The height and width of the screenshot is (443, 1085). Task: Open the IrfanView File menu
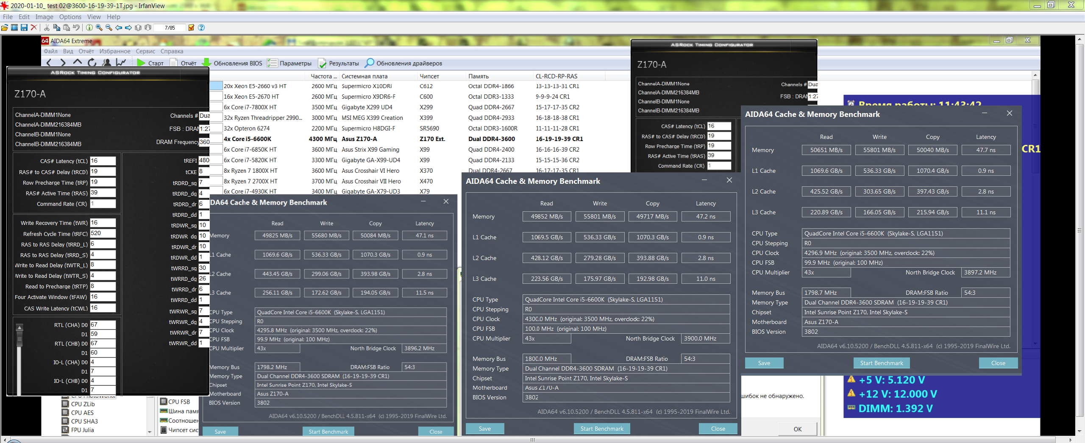(x=8, y=17)
